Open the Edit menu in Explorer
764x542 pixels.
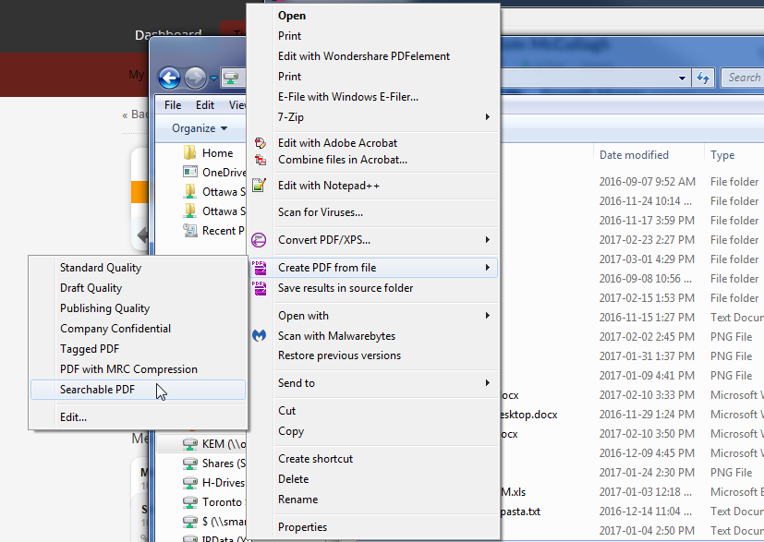tap(205, 105)
